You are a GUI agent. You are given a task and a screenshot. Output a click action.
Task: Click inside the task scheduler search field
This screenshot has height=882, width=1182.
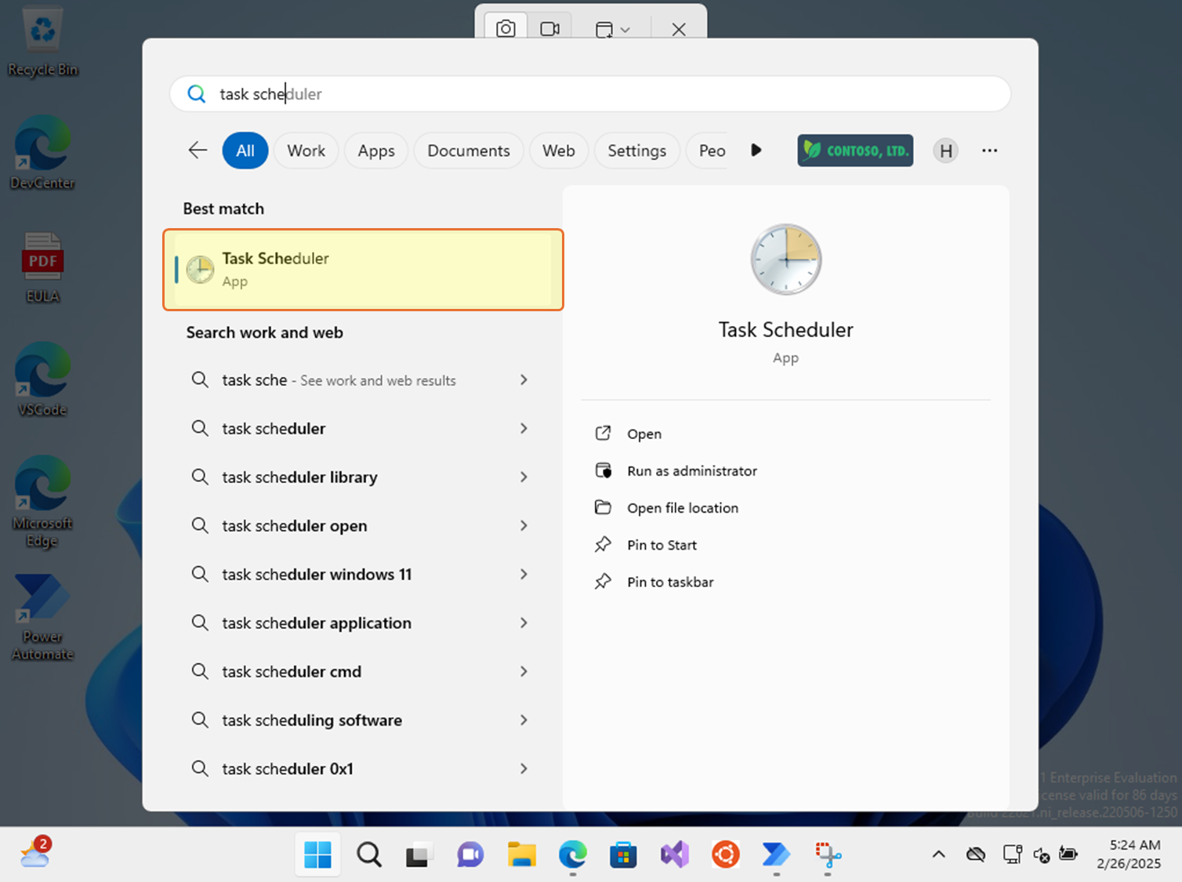(x=590, y=94)
